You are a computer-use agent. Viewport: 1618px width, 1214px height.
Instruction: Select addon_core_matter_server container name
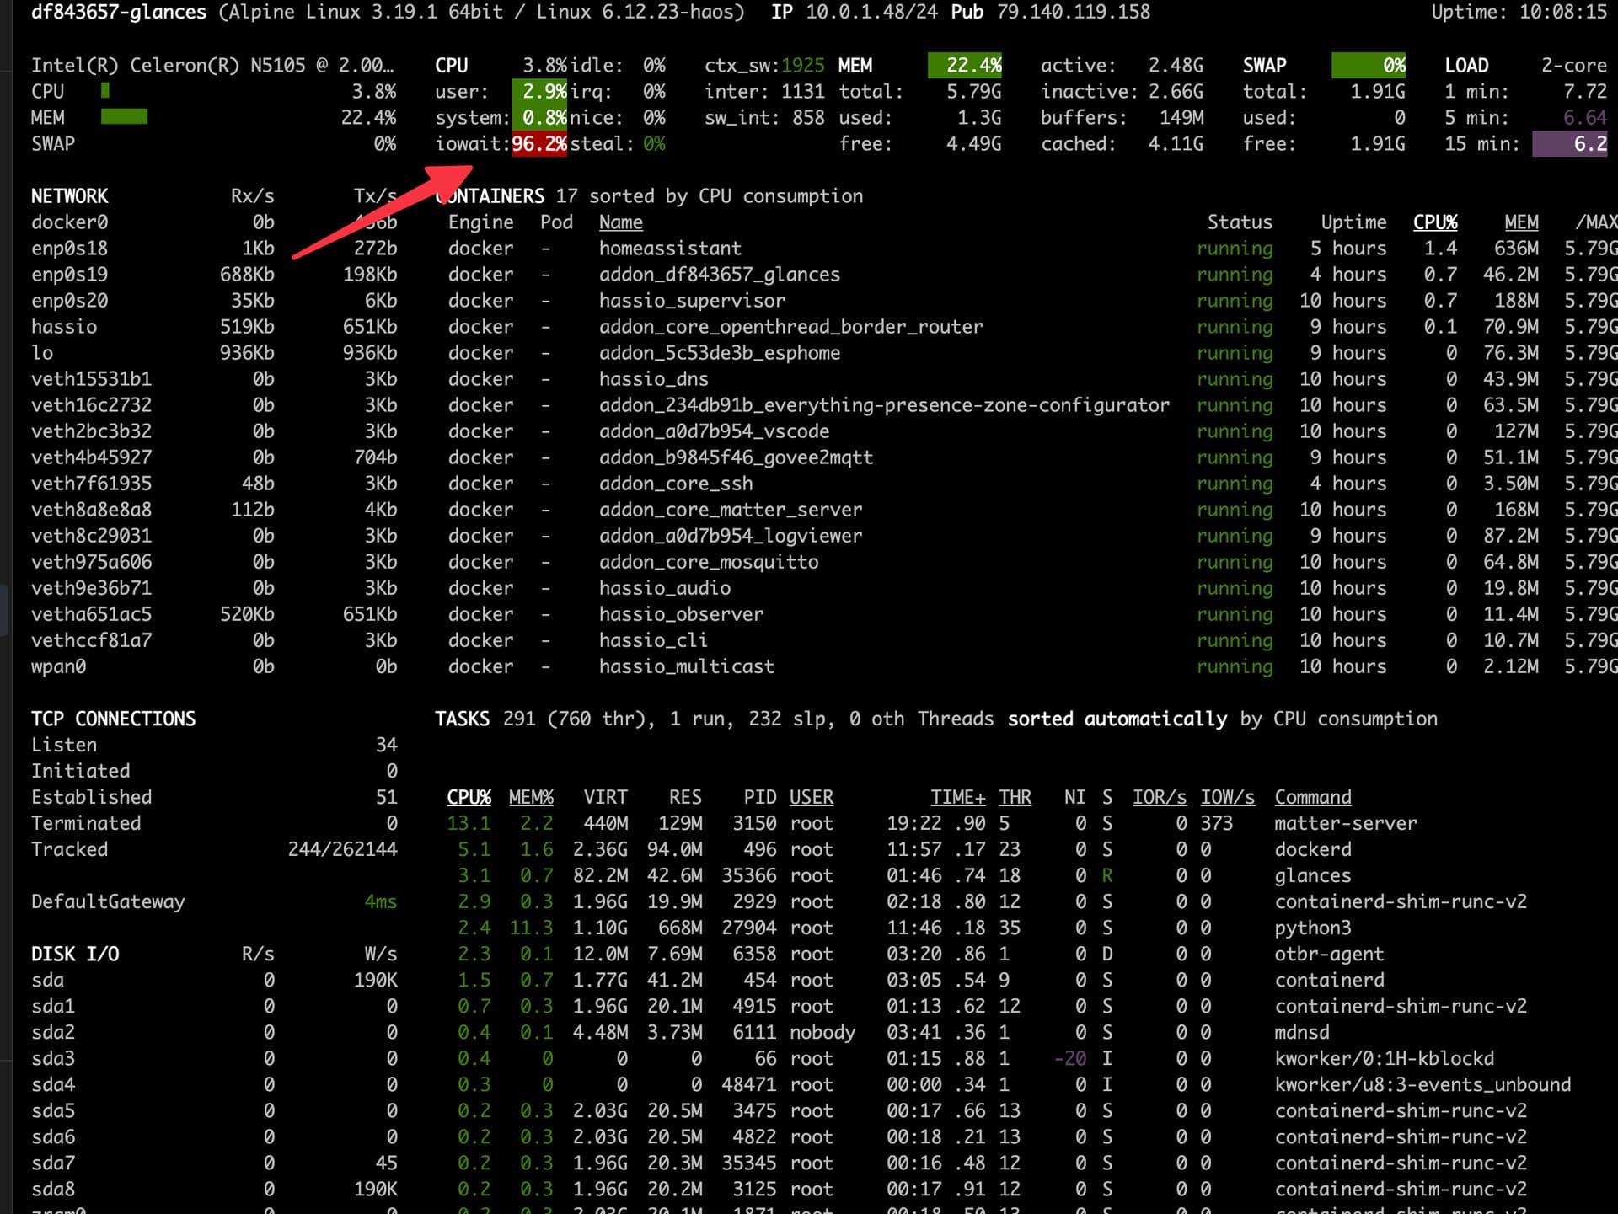point(731,510)
